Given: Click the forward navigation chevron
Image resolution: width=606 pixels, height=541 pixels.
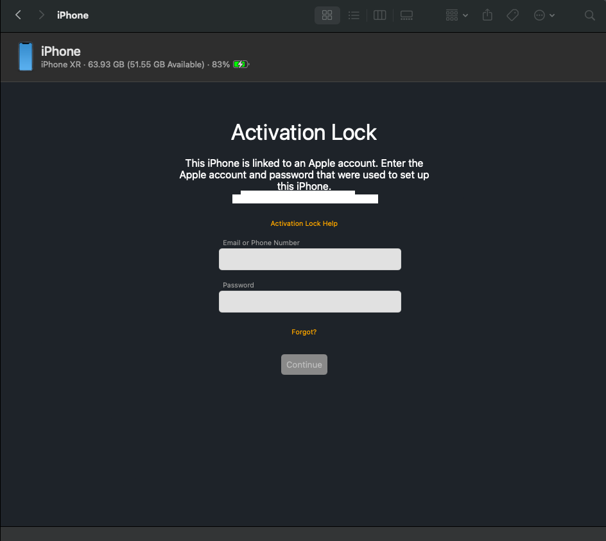Looking at the screenshot, I should [41, 15].
